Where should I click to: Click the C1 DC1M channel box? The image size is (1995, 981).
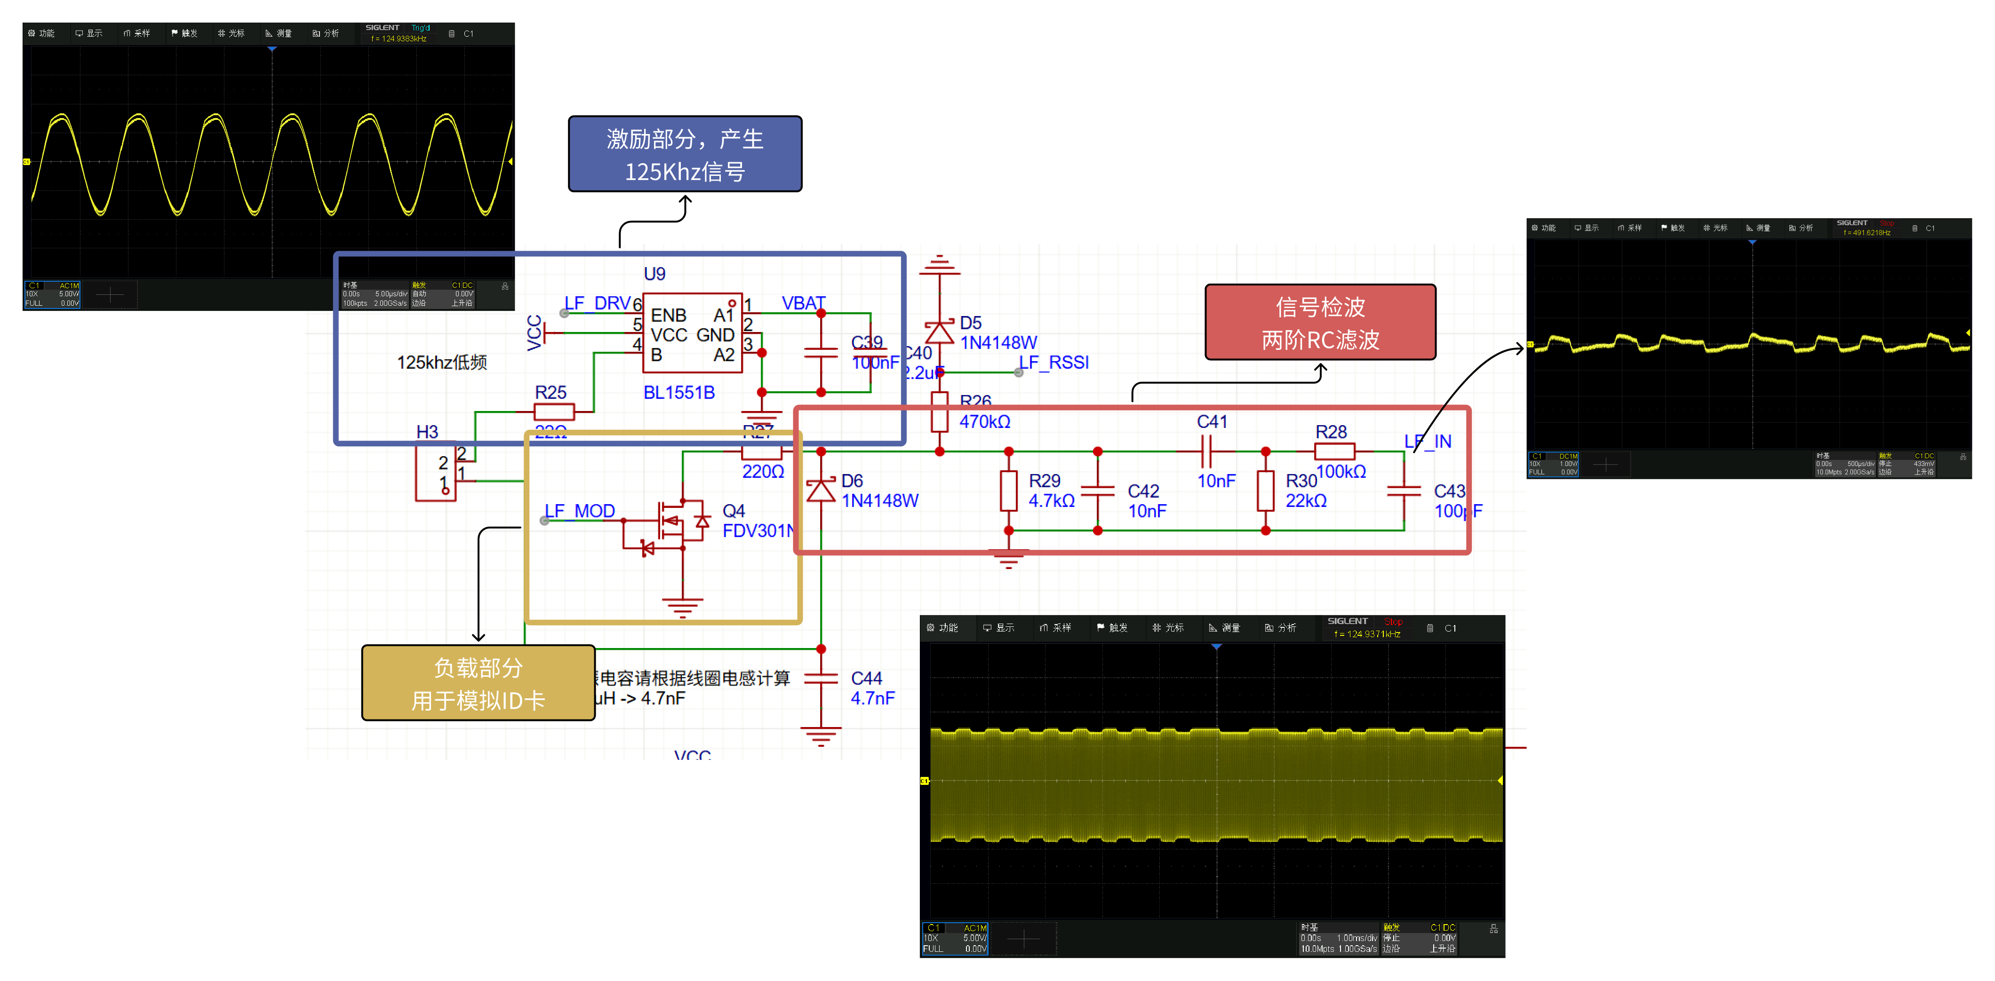pyautogui.click(x=1553, y=464)
